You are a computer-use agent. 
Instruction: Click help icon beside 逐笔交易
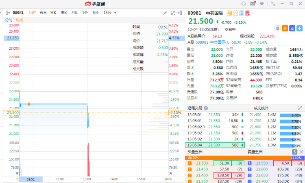206,108
